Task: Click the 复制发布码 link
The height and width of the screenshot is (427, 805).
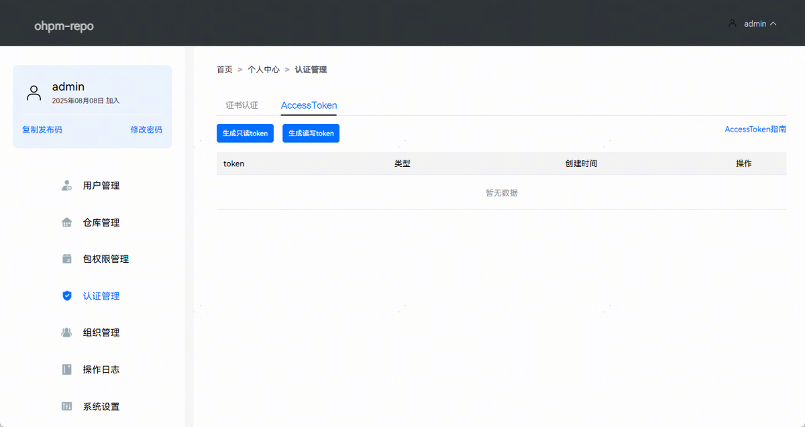Action: (x=42, y=129)
